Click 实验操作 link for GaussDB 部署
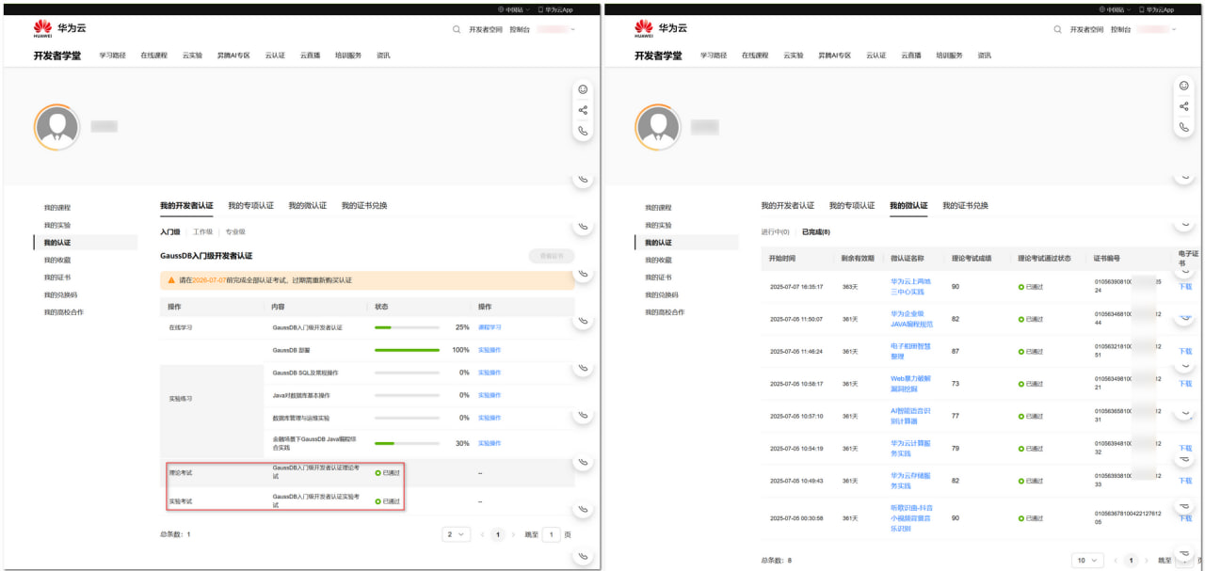This screenshot has width=1205, height=571. pos(490,350)
